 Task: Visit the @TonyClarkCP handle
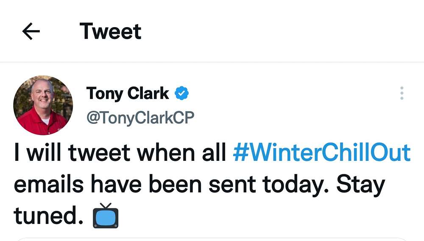(x=140, y=118)
